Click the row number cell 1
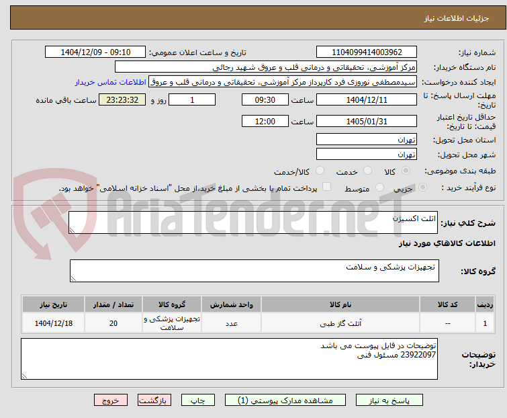This screenshot has width=507, height=418. pyautogui.click(x=485, y=323)
